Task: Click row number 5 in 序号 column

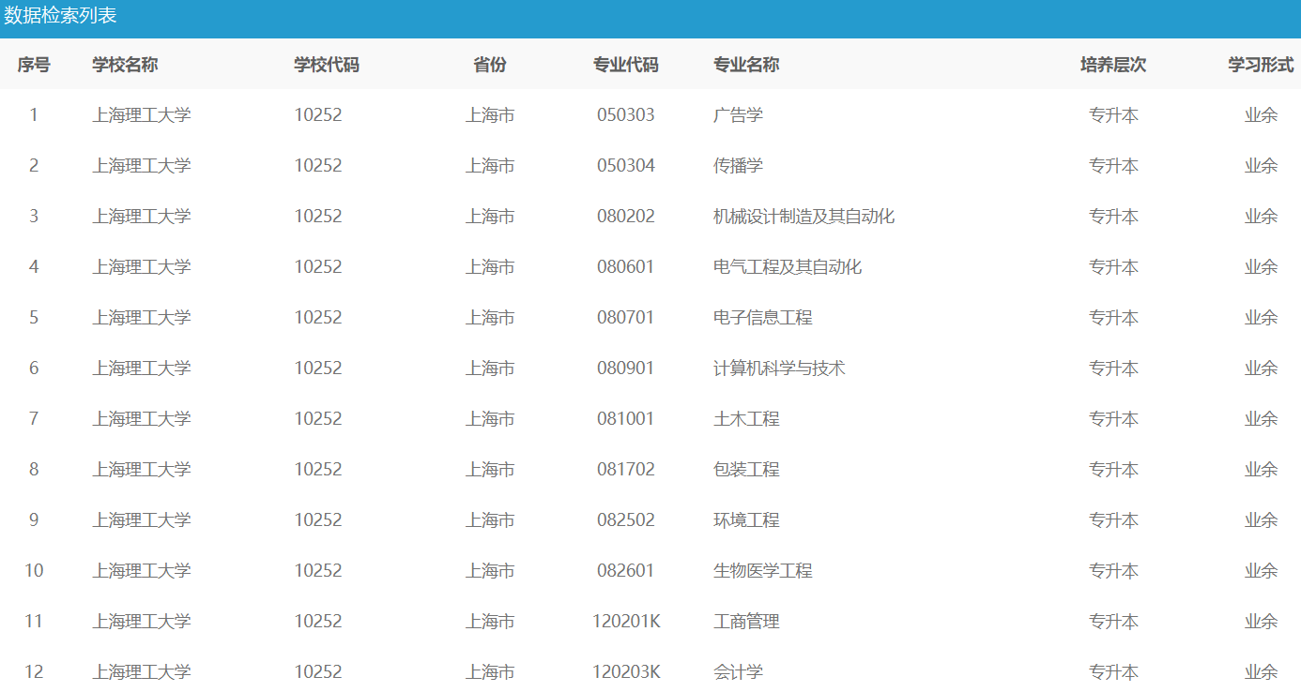Action: click(34, 318)
